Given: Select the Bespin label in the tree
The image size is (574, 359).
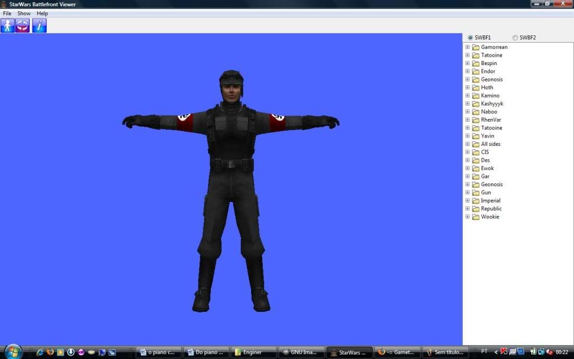Looking at the screenshot, I should coord(489,63).
